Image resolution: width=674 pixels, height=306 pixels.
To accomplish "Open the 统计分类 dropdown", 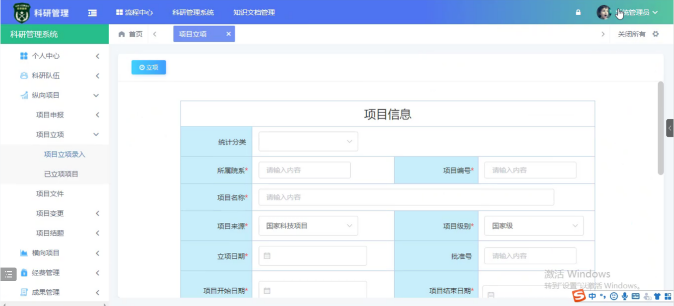I will (308, 142).
